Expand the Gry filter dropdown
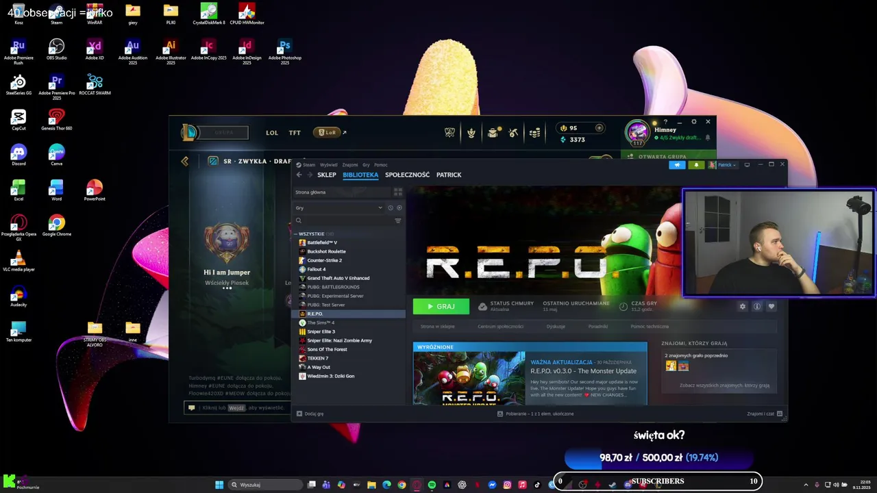Image resolution: width=877 pixels, height=493 pixels. [338, 207]
